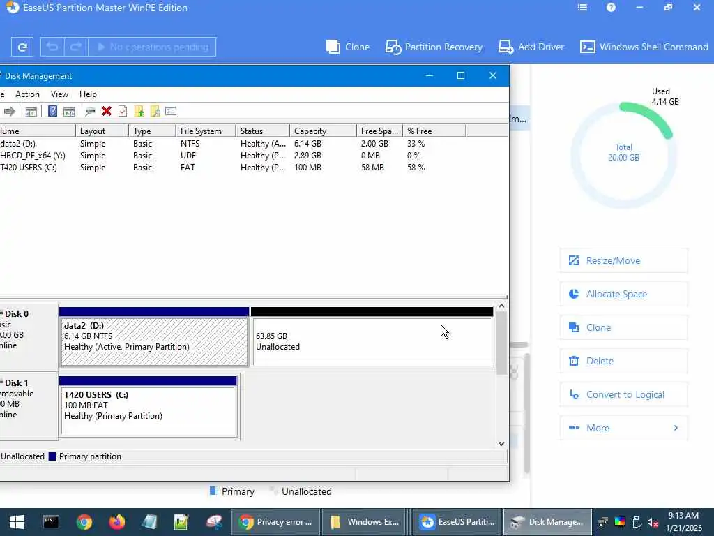This screenshot has height=536, width=714.
Task: Click the taskbar clock showing 9:13 AM
Action: (683, 521)
